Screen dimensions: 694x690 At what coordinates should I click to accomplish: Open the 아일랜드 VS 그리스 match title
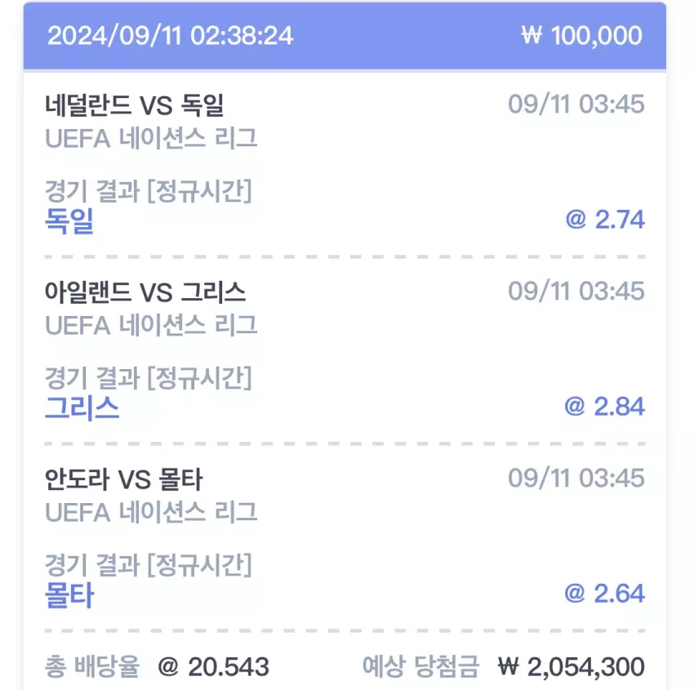(145, 292)
